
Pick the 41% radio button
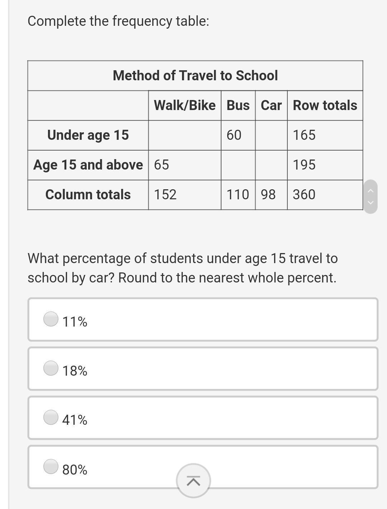[x=51, y=417]
